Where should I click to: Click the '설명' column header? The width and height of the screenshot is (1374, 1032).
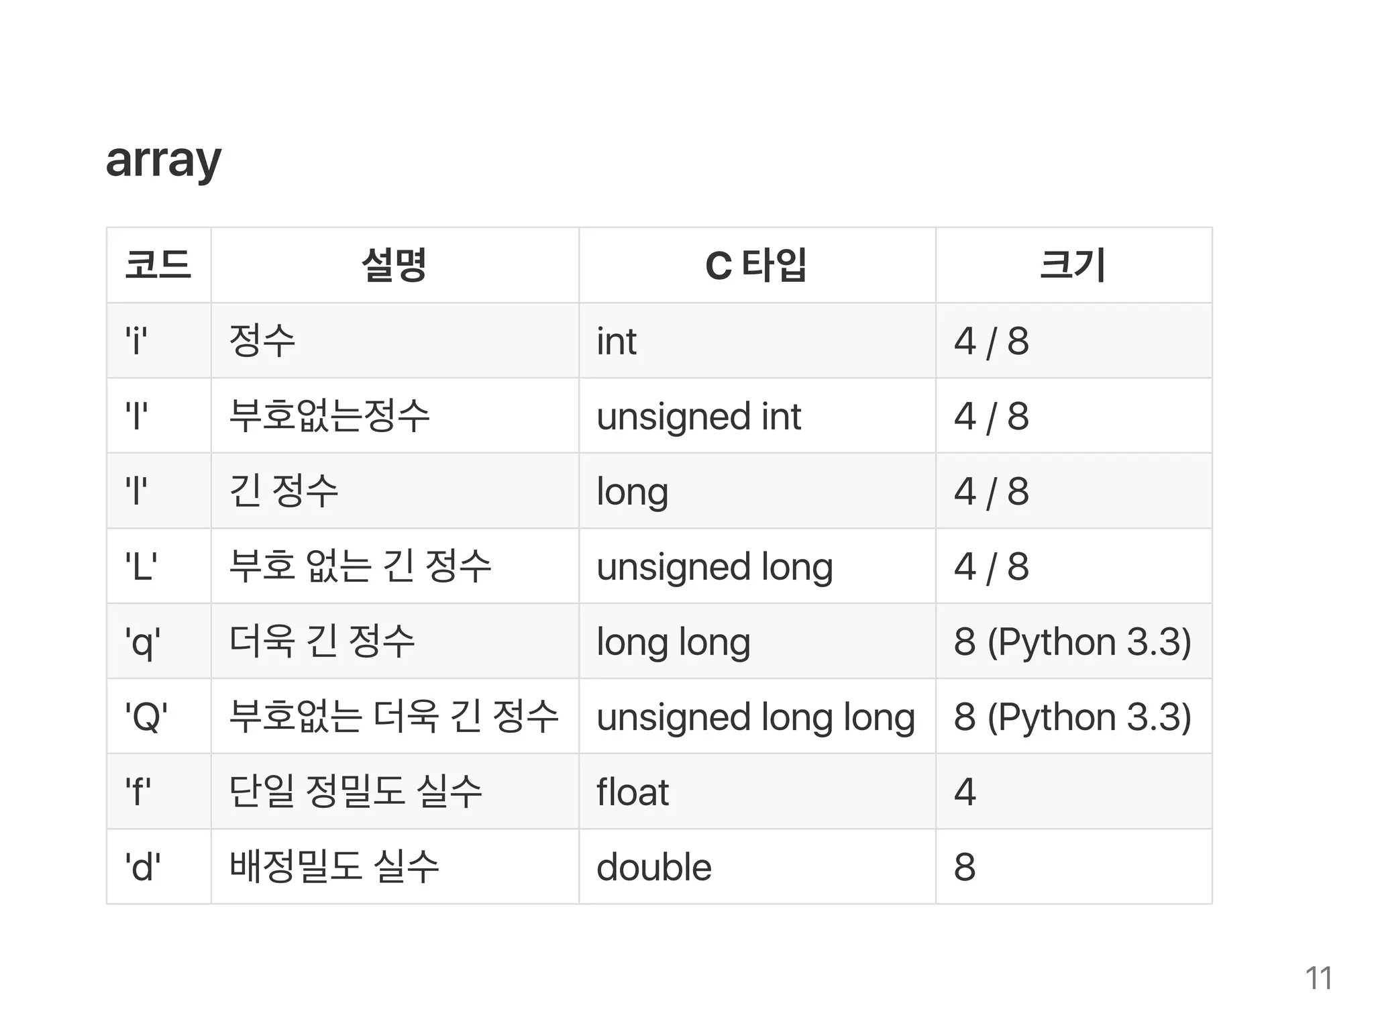click(394, 265)
